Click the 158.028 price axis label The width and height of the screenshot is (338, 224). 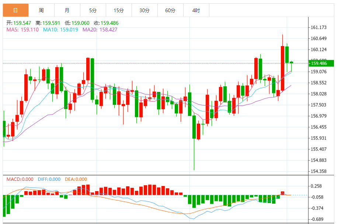318,94
